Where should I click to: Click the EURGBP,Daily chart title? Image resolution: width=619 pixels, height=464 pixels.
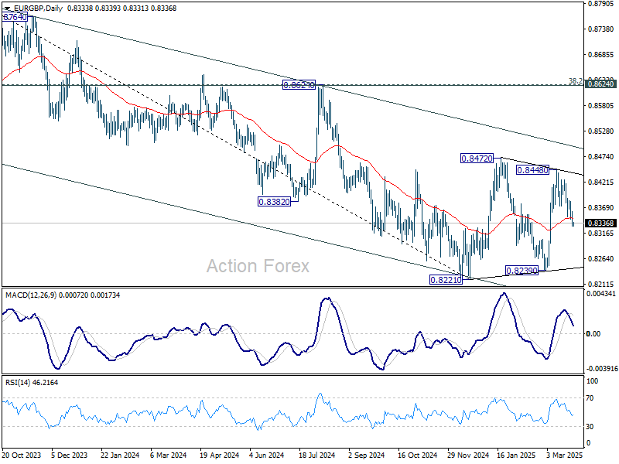tap(37, 9)
